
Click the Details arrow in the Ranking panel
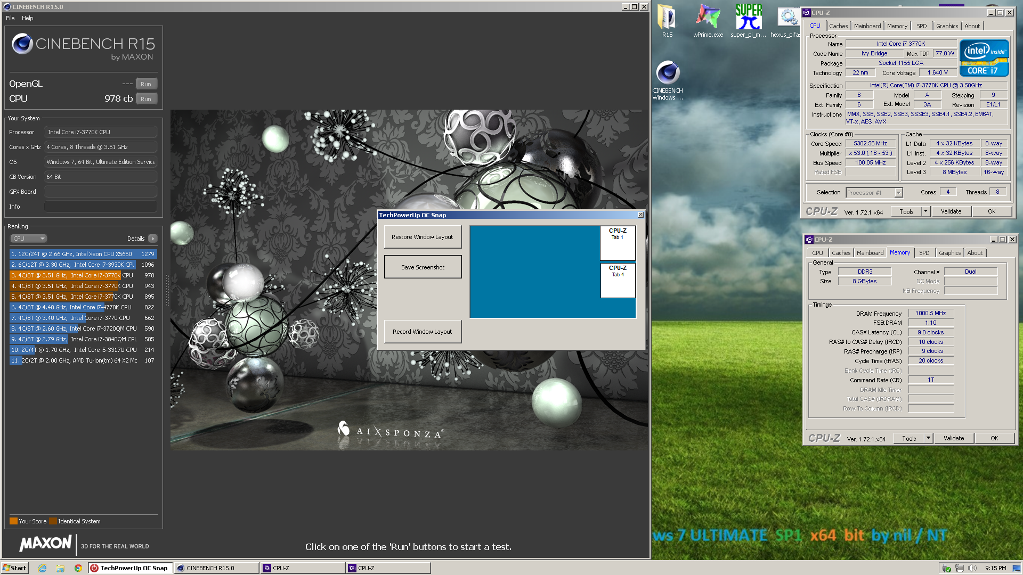click(x=153, y=239)
